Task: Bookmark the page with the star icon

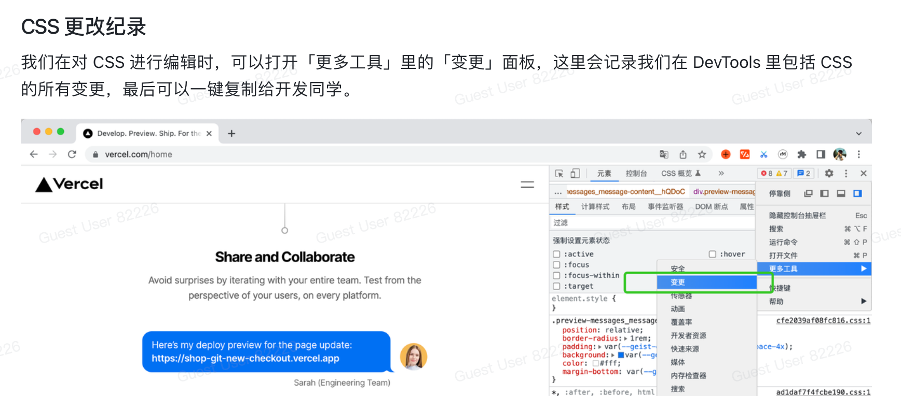Action: (702, 154)
